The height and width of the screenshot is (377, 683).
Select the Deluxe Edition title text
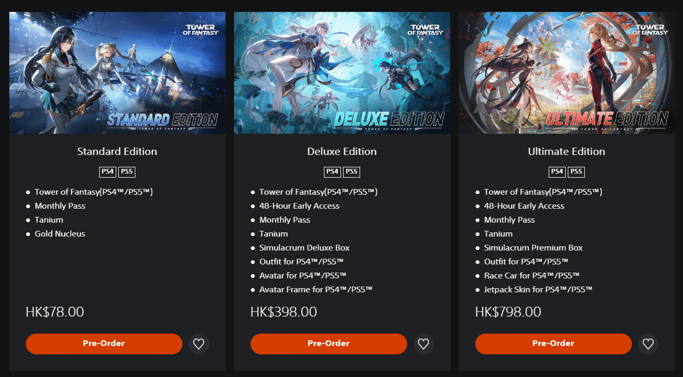pos(342,151)
